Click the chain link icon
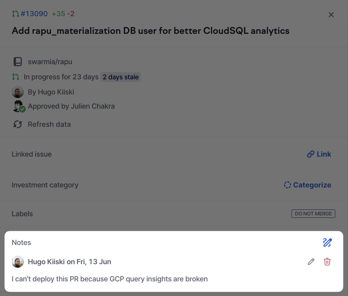The height and width of the screenshot is (296, 348). 311,154
